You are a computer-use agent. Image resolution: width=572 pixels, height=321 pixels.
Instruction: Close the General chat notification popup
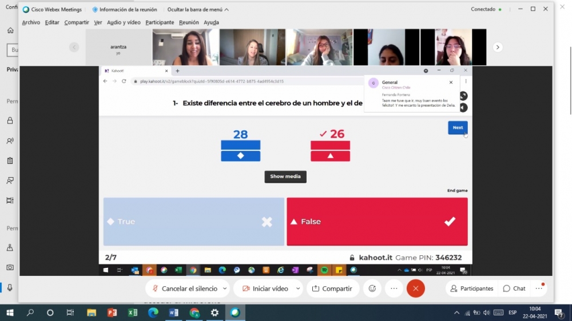451,82
